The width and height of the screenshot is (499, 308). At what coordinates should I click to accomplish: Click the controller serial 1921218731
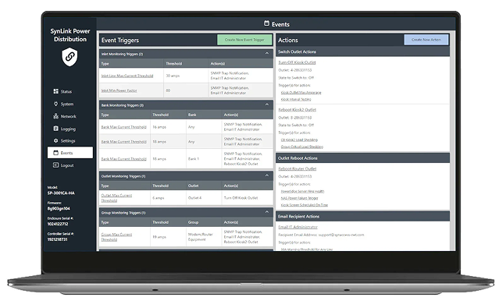pos(58,239)
